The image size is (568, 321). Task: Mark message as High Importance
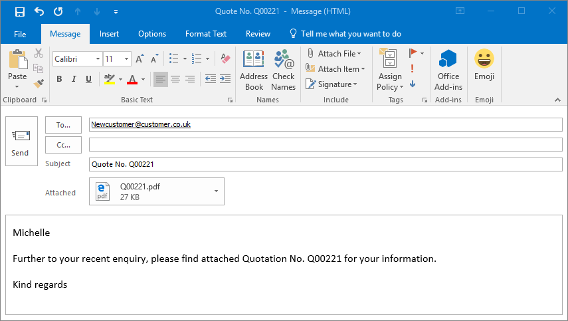tap(413, 68)
